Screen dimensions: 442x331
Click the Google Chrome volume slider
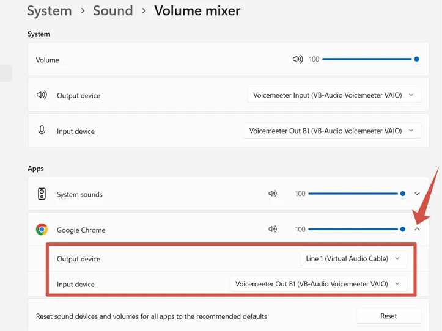click(353, 230)
